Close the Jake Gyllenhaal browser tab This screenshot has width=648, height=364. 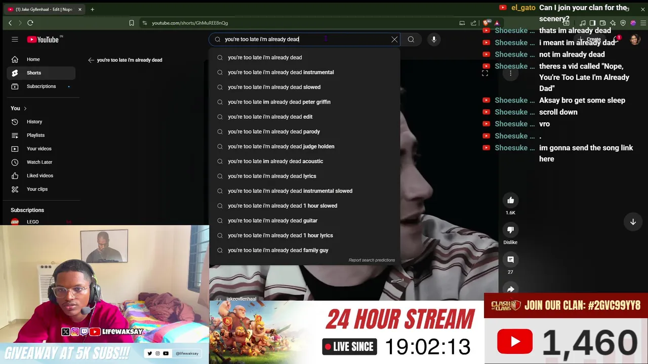(x=79, y=9)
